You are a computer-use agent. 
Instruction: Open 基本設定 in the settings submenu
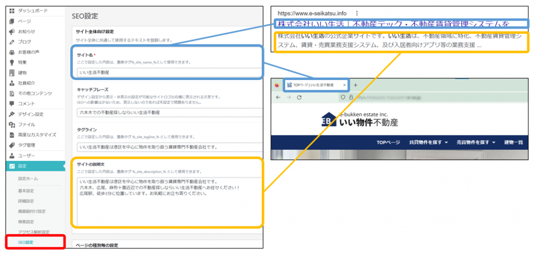26,190
